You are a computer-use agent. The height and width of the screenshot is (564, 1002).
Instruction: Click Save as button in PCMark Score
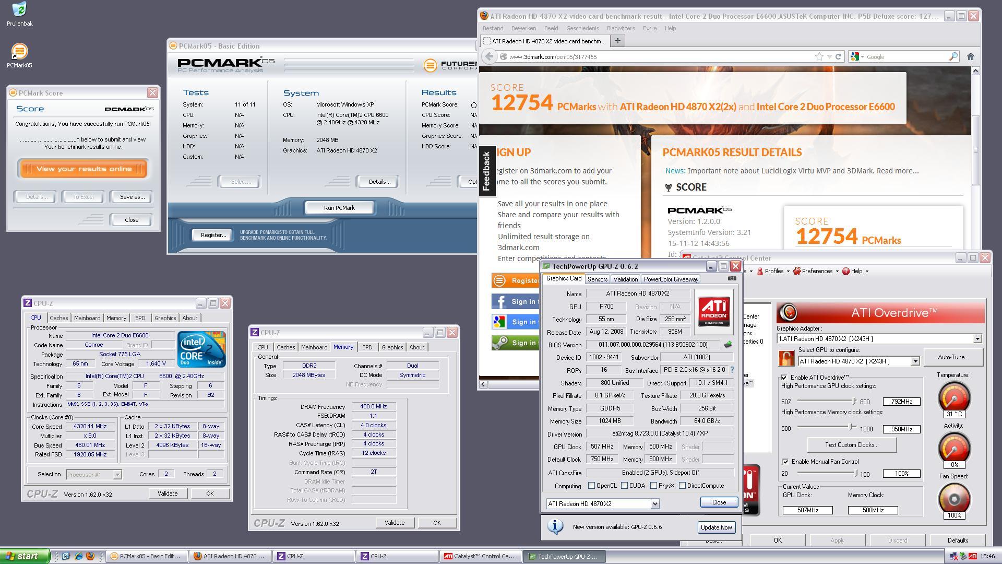click(x=132, y=197)
